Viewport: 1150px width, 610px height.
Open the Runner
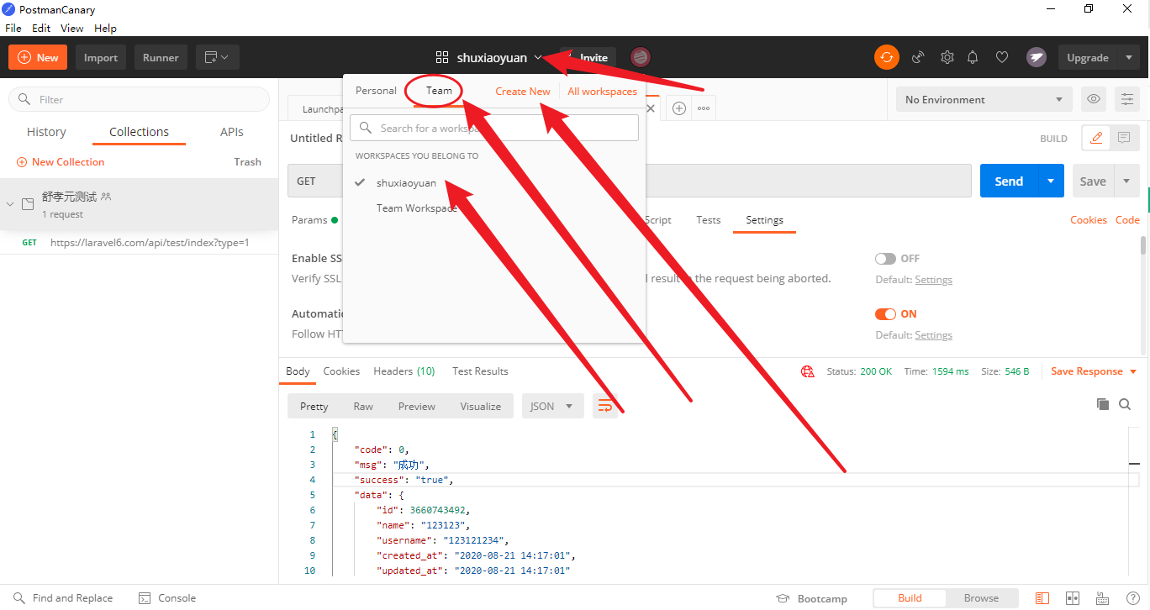pyautogui.click(x=161, y=57)
